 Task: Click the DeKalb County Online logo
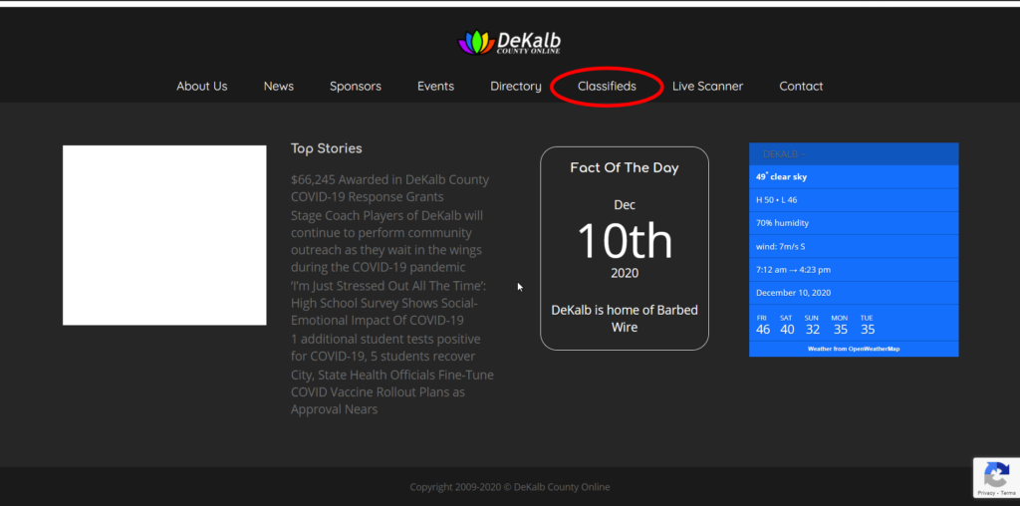pos(509,42)
